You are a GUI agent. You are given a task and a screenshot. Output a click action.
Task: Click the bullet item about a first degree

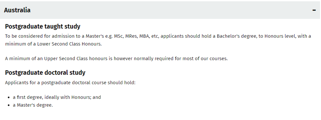coord(57,97)
